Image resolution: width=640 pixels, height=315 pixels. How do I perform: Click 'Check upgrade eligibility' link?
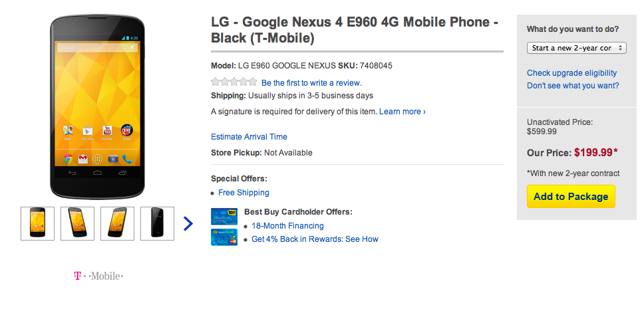571,73
